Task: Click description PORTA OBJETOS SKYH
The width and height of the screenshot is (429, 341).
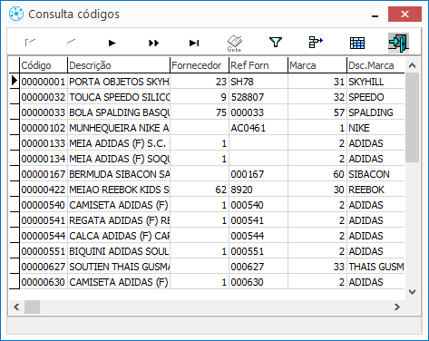Action: pos(119,82)
